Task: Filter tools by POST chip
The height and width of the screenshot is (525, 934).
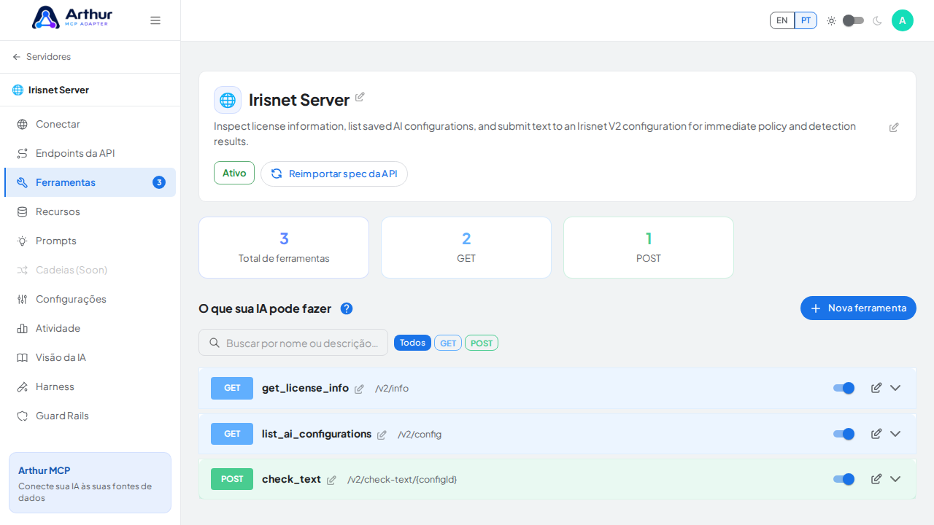Action: (482, 343)
